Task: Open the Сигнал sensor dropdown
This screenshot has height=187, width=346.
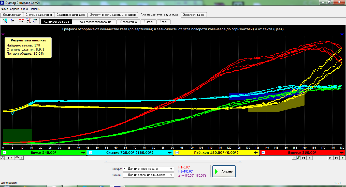Action: 171,175
